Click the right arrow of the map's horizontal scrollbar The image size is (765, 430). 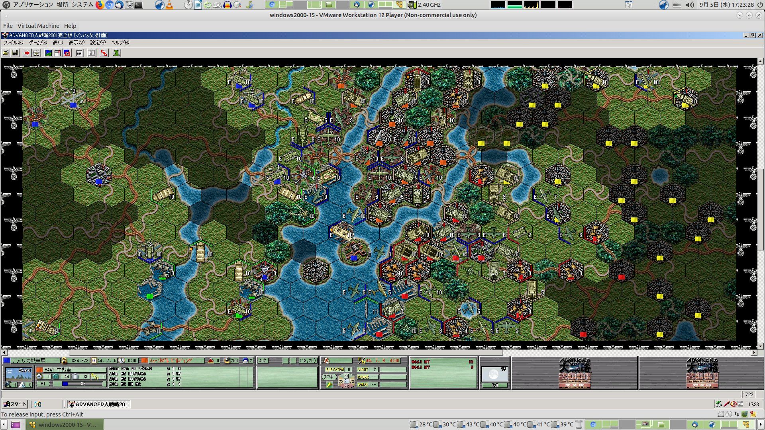point(754,353)
